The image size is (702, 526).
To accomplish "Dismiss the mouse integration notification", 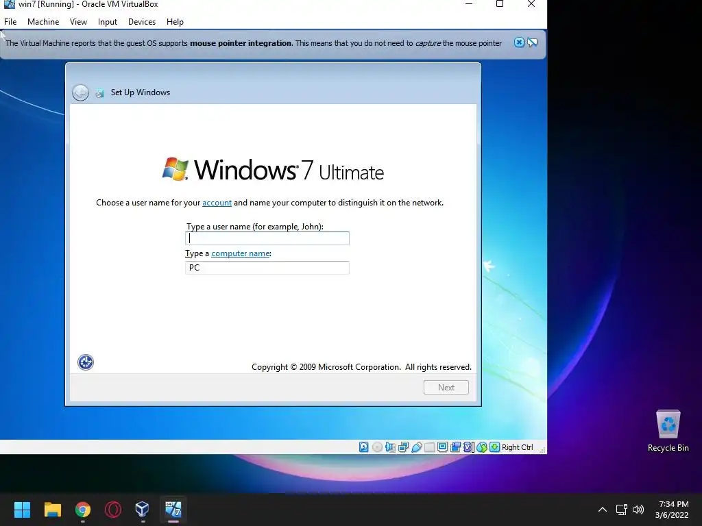I will (x=519, y=42).
